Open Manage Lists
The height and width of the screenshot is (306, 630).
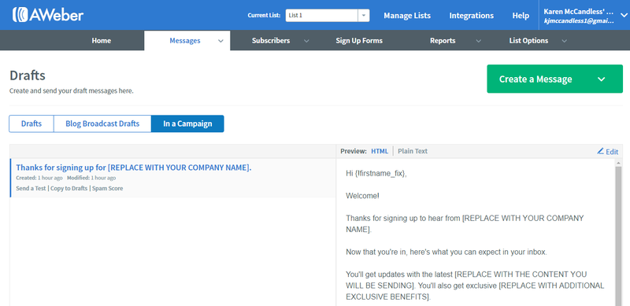pos(407,16)
